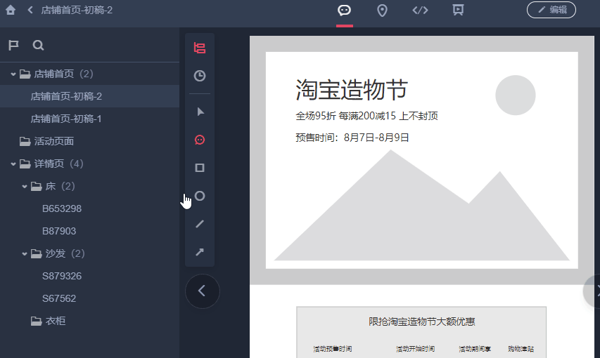Viewport: 600px width, 358px height.
Task: Click the gray circle placeholder on canvas
Action: pyautogui.click(x=516, y=95)
